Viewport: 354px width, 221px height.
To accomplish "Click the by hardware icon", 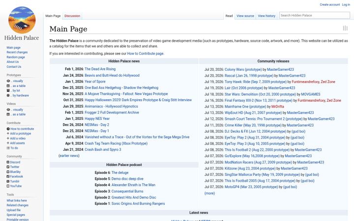I will [x=8, y=96].
